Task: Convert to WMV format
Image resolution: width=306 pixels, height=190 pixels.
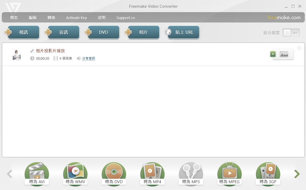Action: [x=75, y=174]
